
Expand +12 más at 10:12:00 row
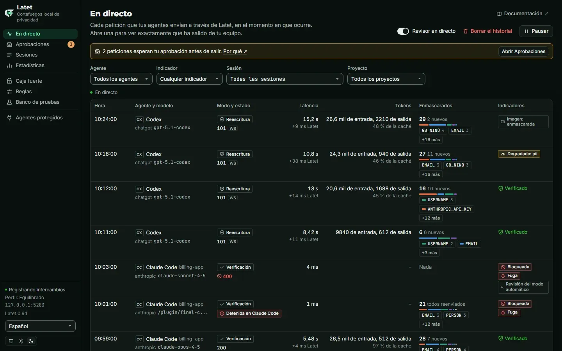pyautogui.click(x=431, y=218)
